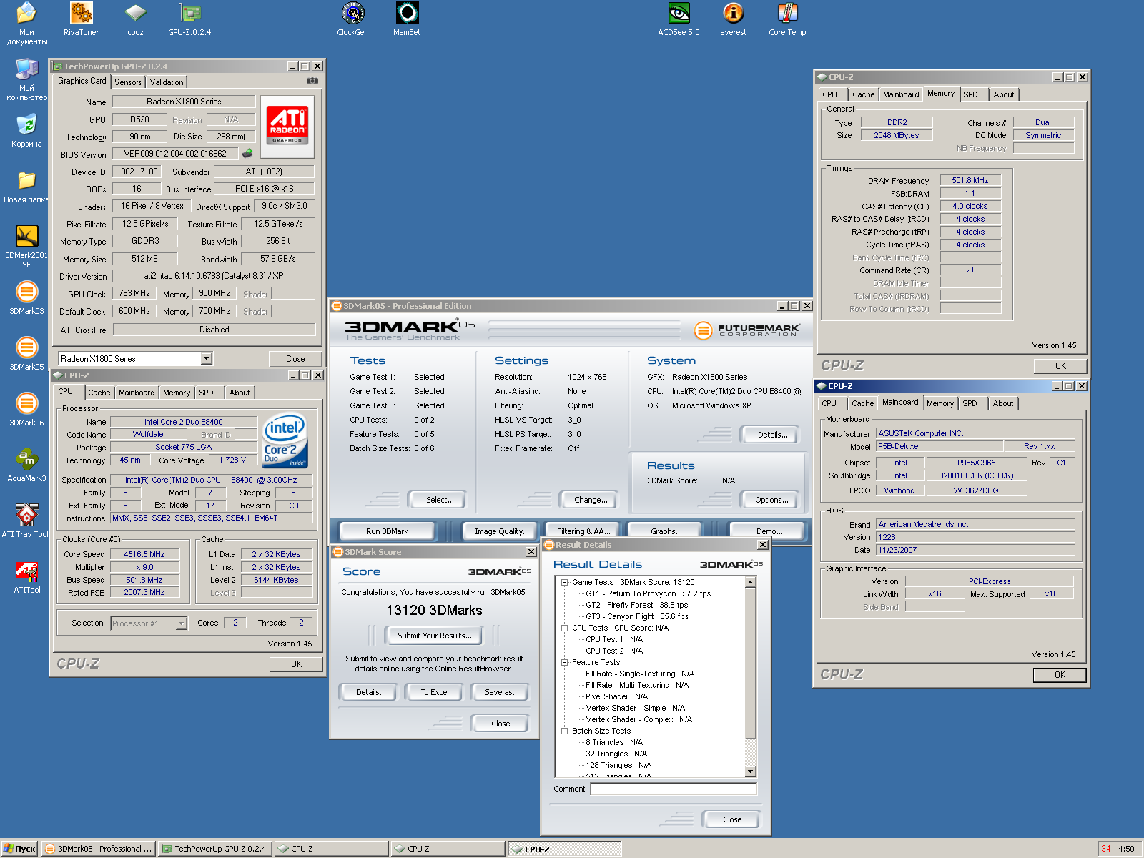Collapse the Batch Size Tests tree node

564,731
